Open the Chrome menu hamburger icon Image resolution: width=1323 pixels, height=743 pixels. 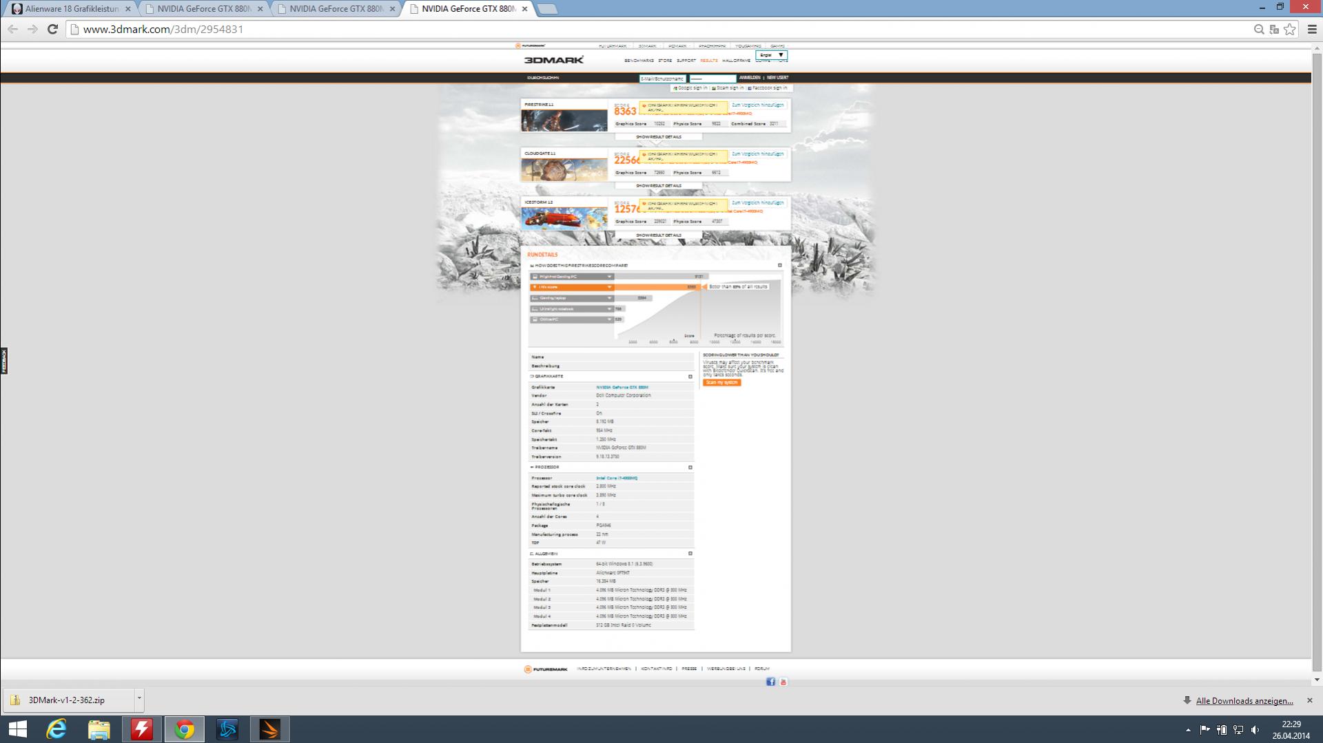click(1312, 29)
